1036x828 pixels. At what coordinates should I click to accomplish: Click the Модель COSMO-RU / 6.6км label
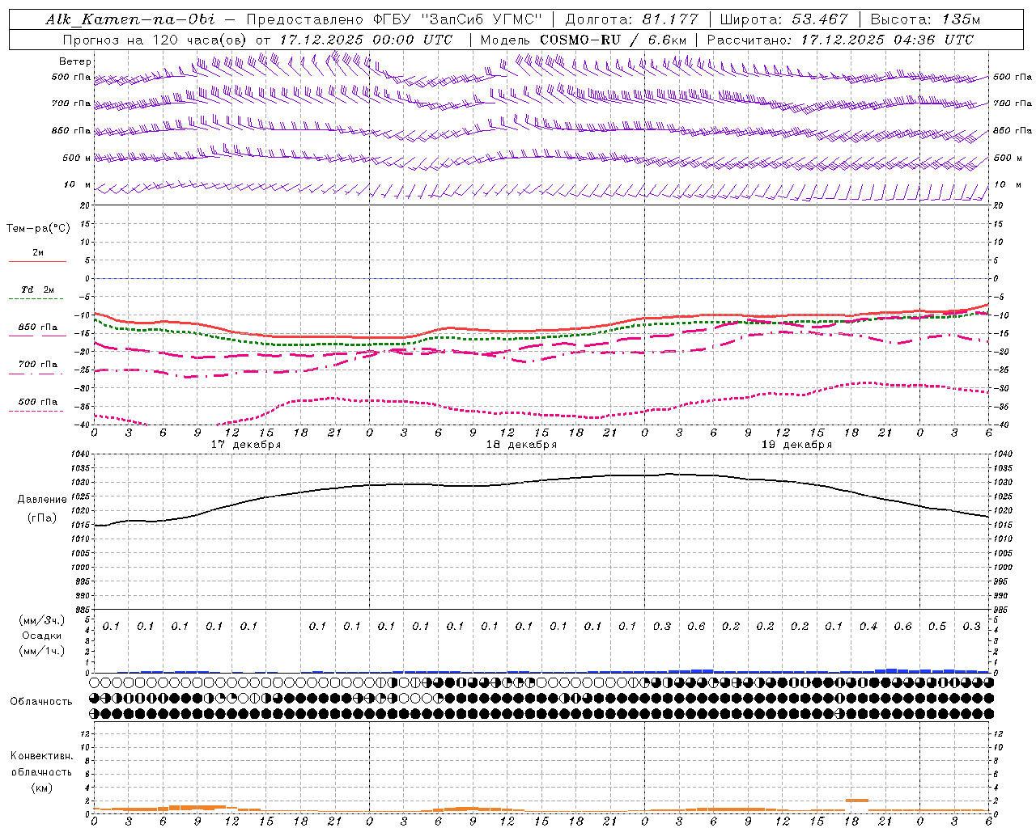584,39
